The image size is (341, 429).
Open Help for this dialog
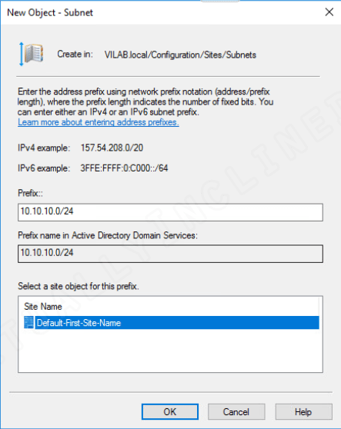pyautogui.click(x=303, y=411)
